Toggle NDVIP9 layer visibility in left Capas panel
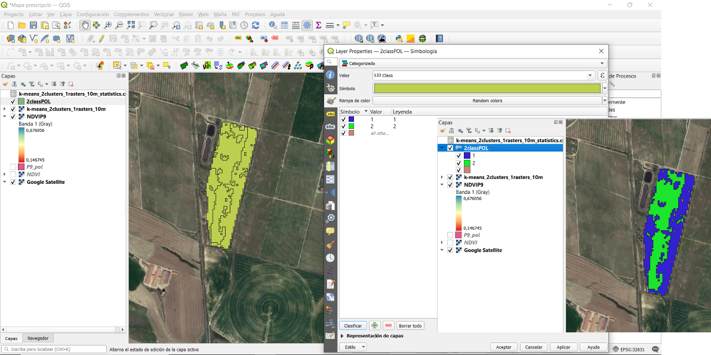This screenshot has height=355, width=711. [13, 116]
